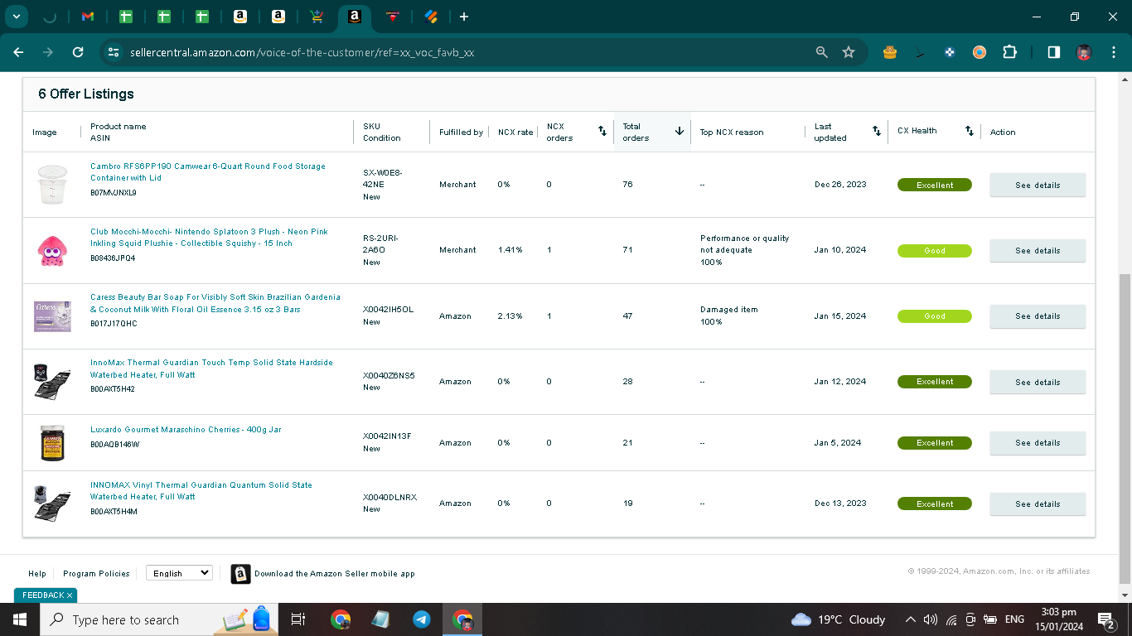This screenshot has width=1132, height=636.
Task: Open Task View on the taskbar
Action: pyautogui.click(x=298, y=619)
